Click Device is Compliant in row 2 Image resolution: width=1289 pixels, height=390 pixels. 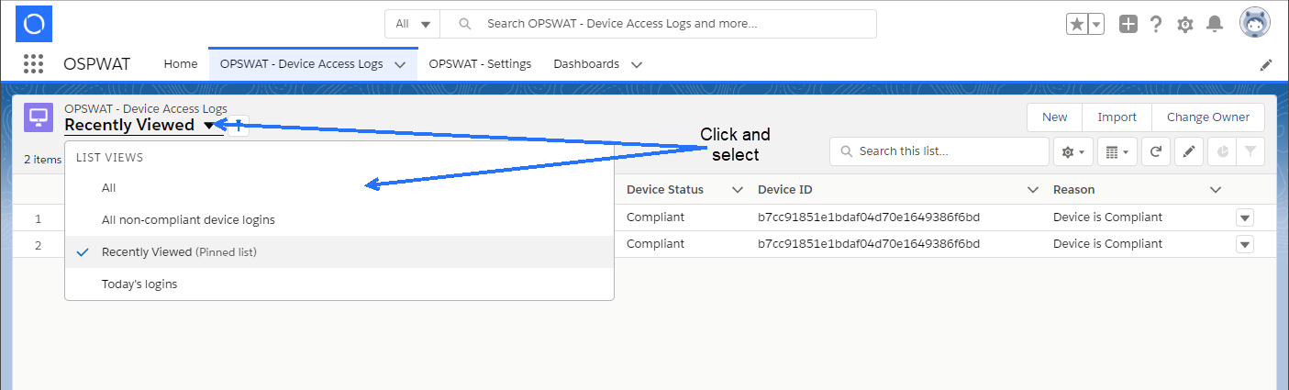point(1107,244)
